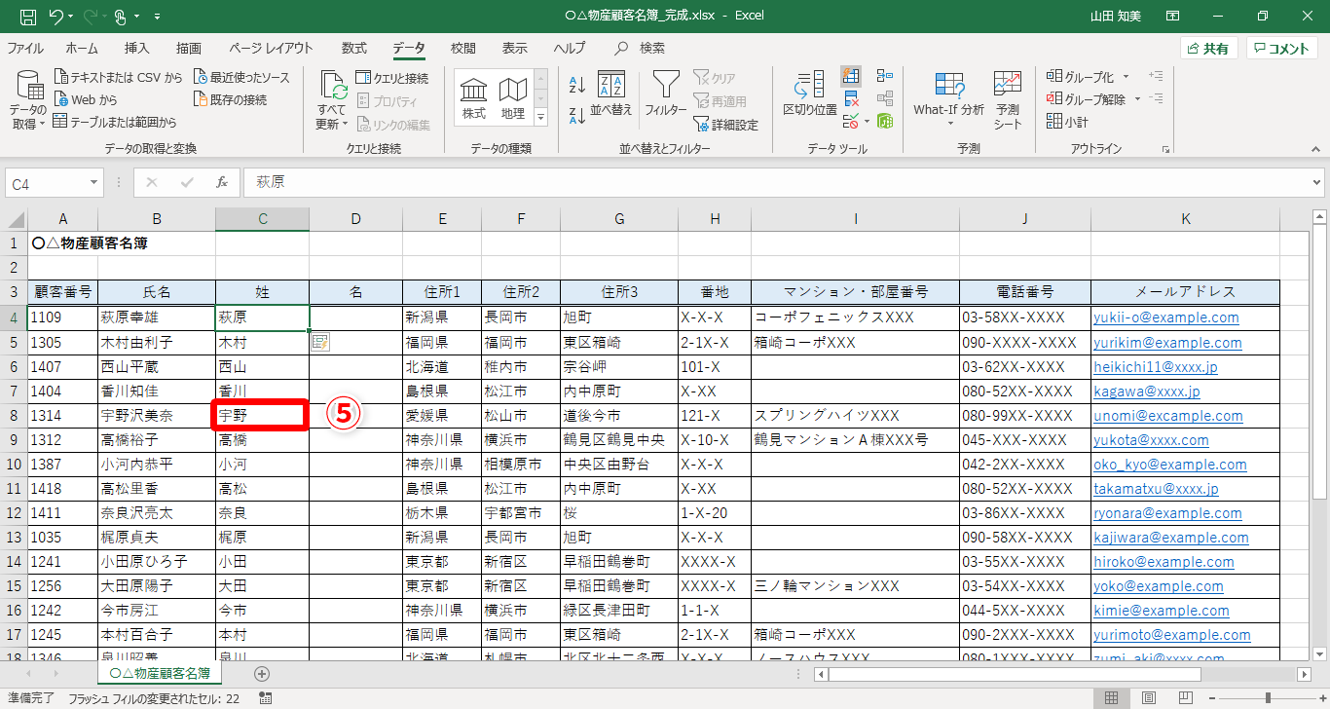Launch 区切り位置 (Text to Columns)
Viewport: 1330px width, 709px height.
point(810,95)
